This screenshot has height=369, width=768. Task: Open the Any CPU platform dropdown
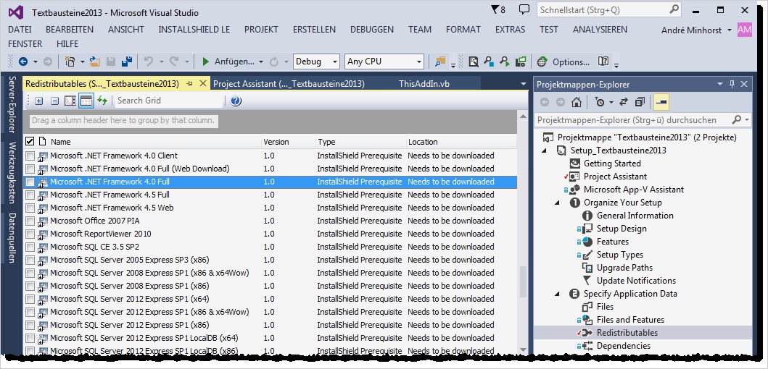click(384, 62)
